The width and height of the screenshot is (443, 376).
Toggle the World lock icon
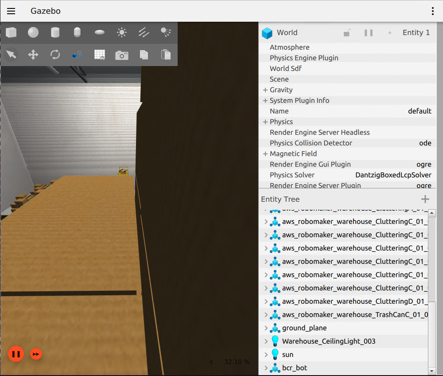347,33
